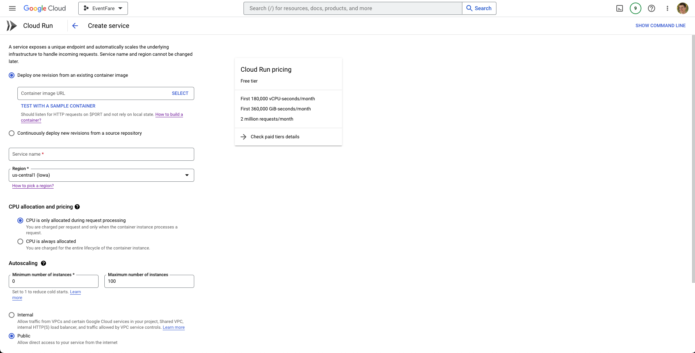
Task: Click SELECT to browse container images
Action: point(180,93)
